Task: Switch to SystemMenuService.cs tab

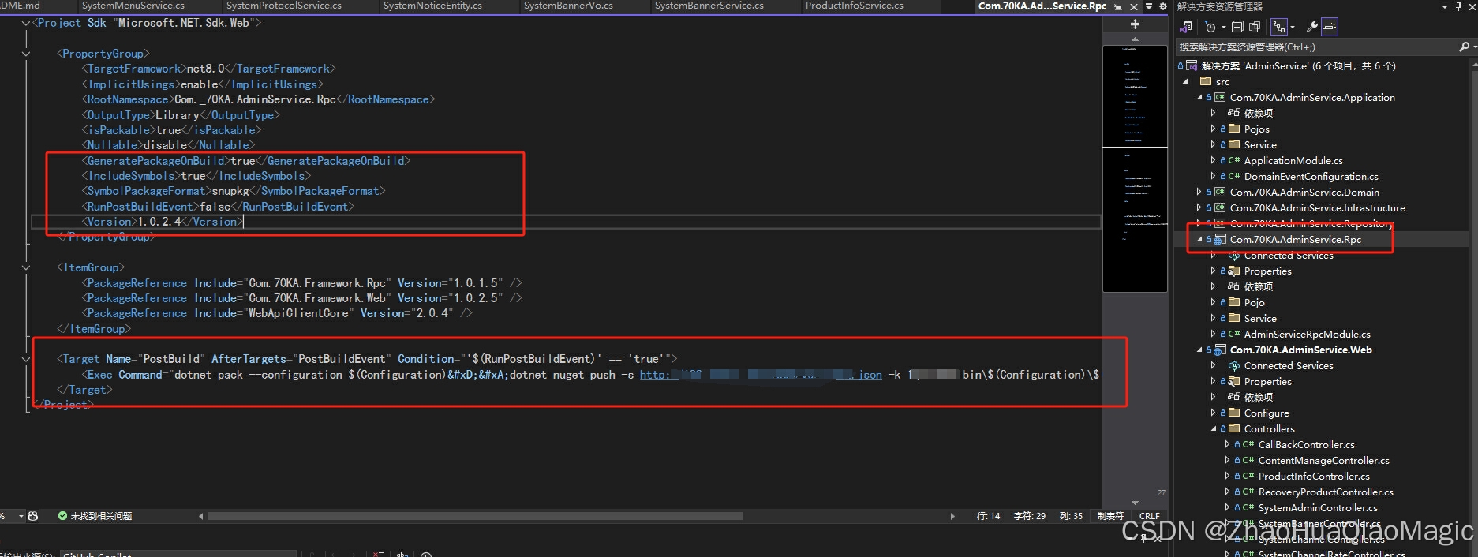Action: (x=133, y=6)
